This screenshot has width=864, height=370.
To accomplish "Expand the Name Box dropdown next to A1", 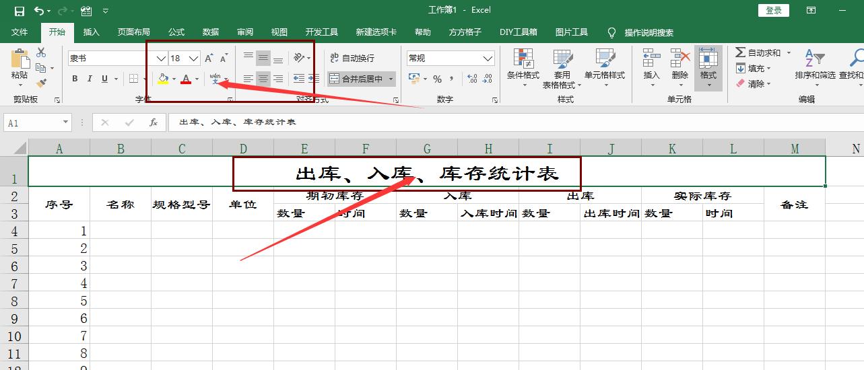I will click(x=65, y=122).
